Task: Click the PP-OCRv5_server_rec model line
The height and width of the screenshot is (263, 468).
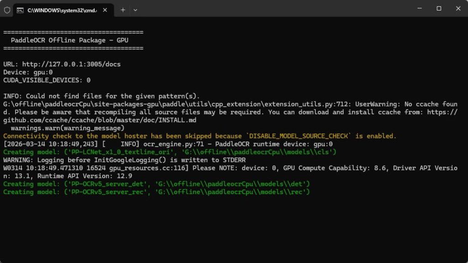Action: [157, 192]
